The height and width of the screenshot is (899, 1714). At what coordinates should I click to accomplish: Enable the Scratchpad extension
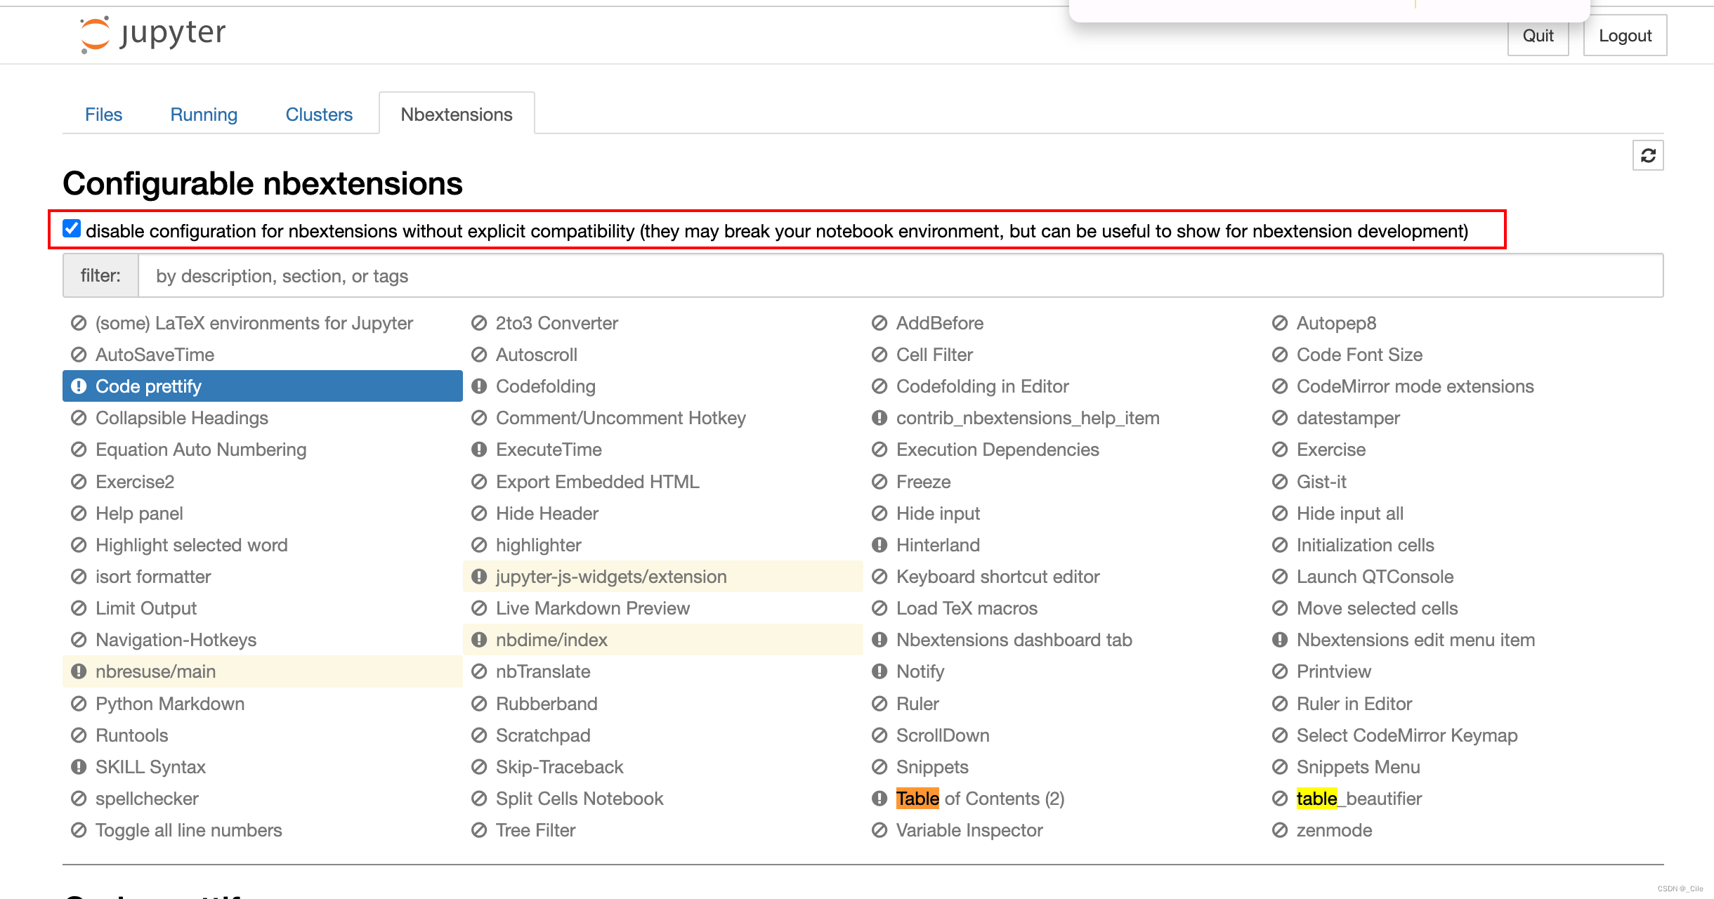click(x=542, y=735)
